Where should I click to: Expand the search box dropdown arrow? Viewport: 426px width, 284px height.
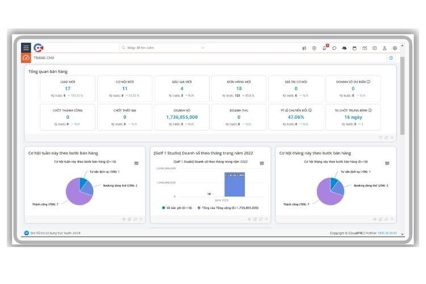[x=203, y=48]
